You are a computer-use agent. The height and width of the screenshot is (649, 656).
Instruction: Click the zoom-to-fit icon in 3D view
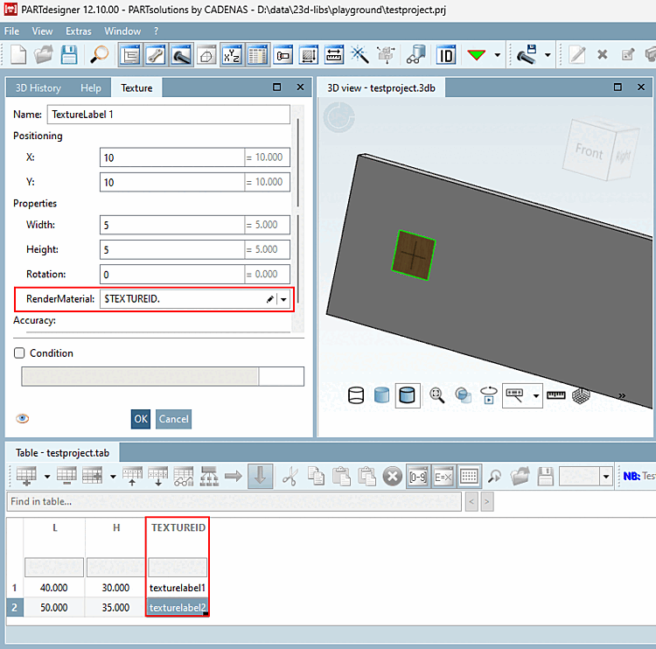(x=436, y=395)
